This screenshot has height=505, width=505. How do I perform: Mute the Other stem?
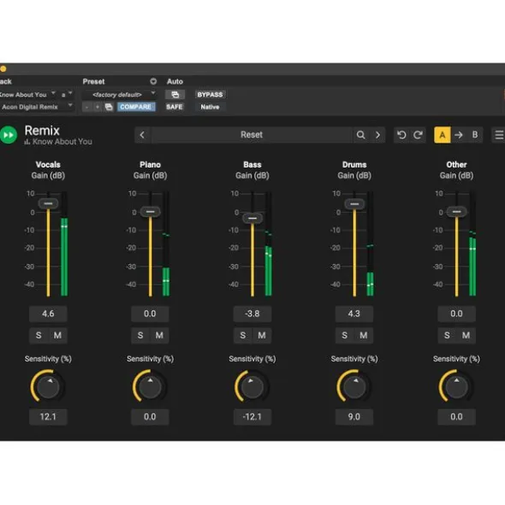[x=466, y=335]
